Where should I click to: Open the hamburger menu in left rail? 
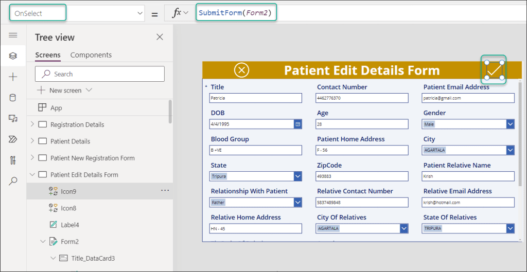coord(13,35)
